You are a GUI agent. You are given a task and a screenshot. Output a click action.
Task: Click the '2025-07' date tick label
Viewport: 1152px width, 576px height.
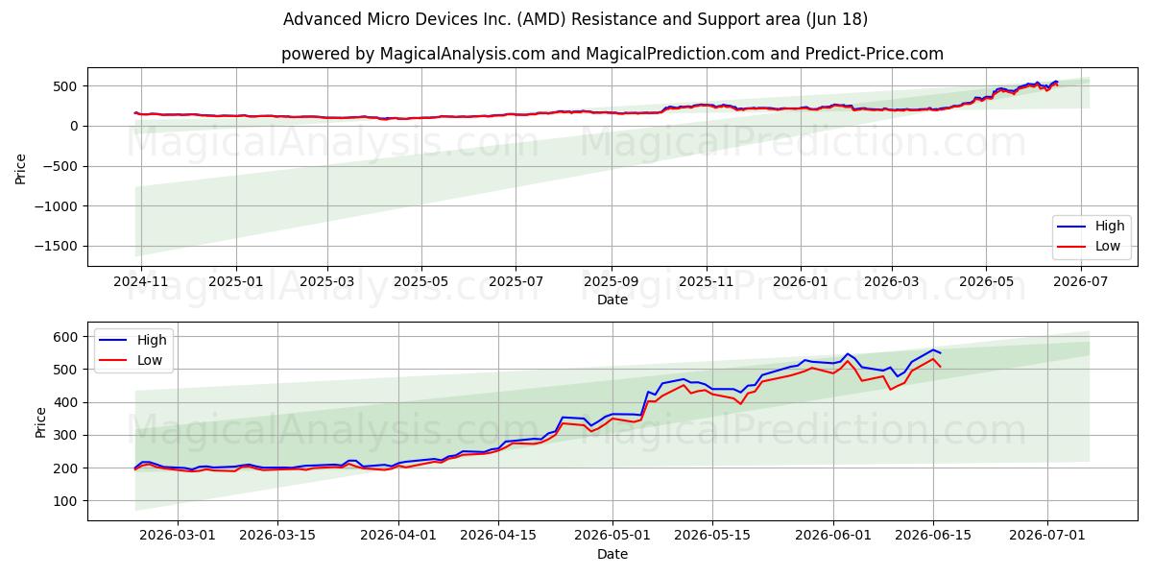tap(516, 281)
